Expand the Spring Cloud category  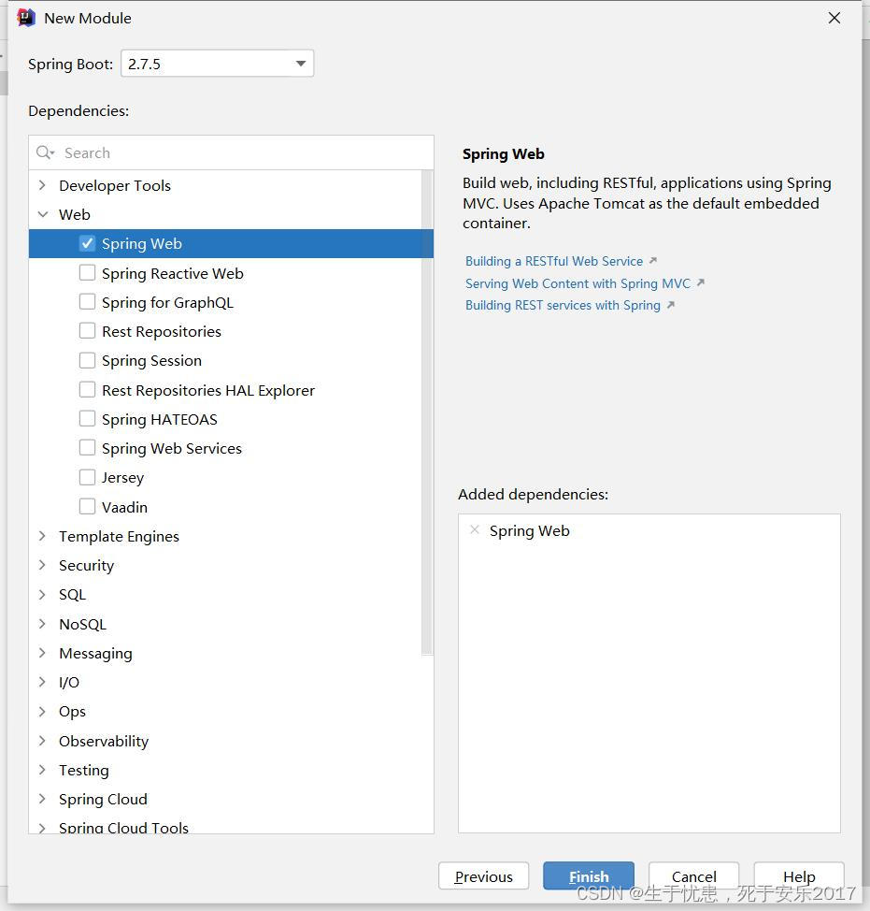pyautogui.click(x=41, y=799)
